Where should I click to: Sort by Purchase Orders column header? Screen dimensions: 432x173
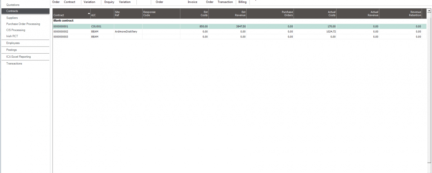tap(270, 14)
